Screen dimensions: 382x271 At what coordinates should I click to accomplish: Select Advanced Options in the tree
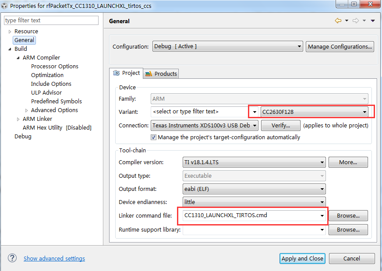point(54,110)
